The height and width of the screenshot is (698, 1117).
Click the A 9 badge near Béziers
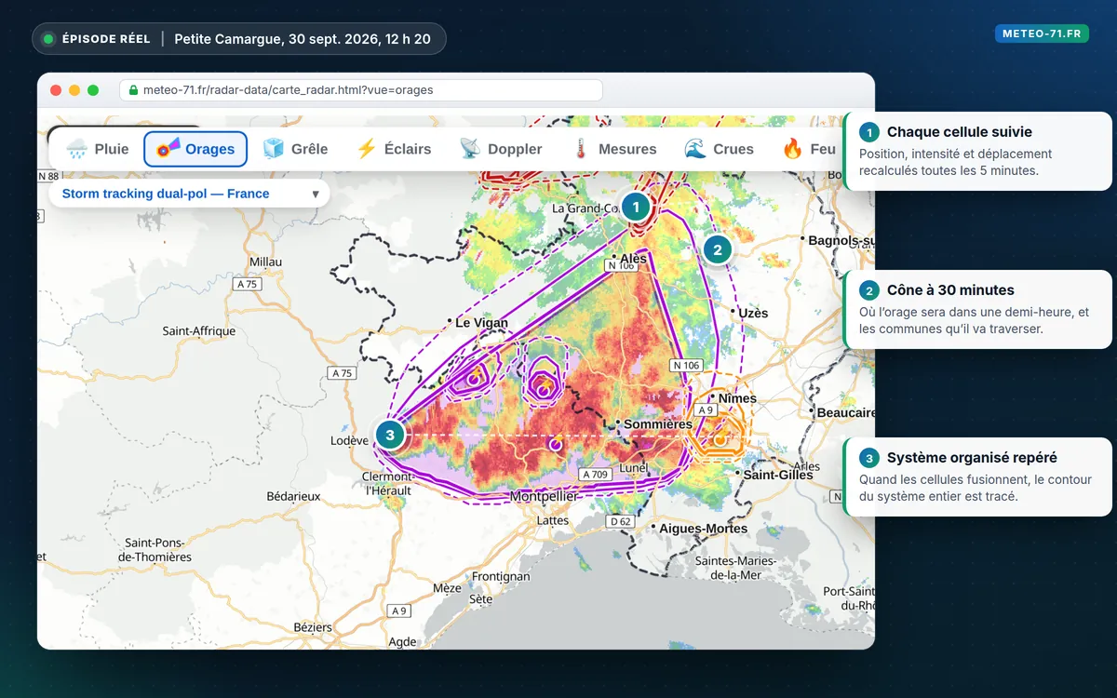click(399, 611)
